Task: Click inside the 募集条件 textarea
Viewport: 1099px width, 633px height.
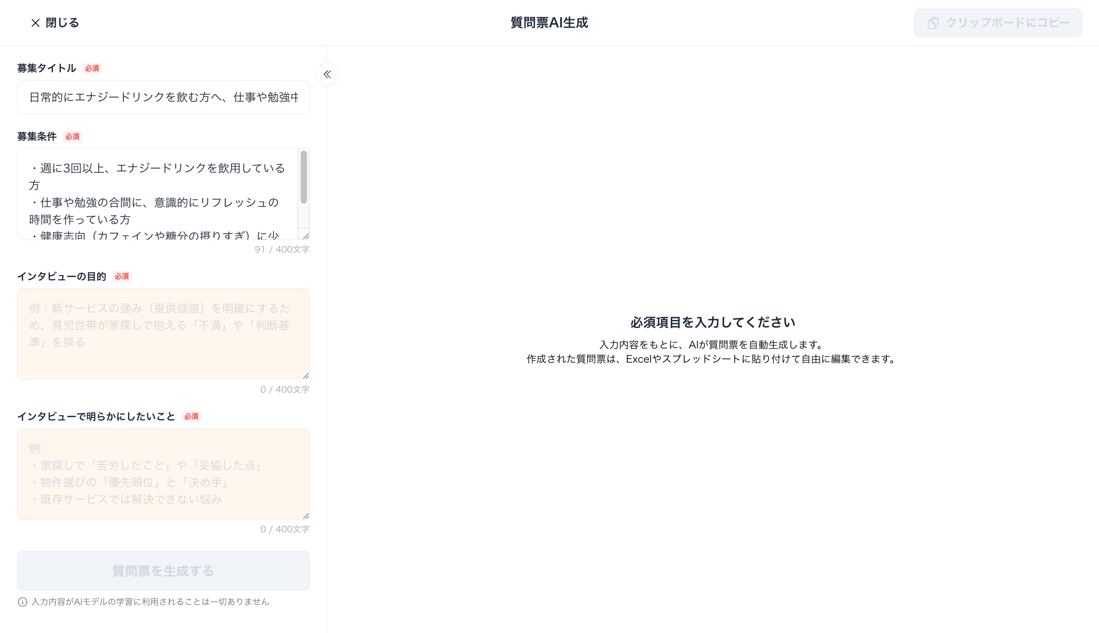Action: 156,193
